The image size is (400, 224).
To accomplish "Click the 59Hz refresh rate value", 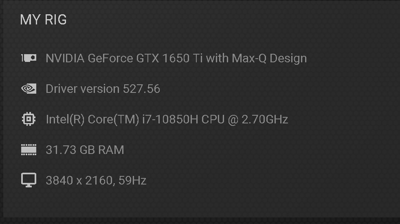I will coord(132,180).
